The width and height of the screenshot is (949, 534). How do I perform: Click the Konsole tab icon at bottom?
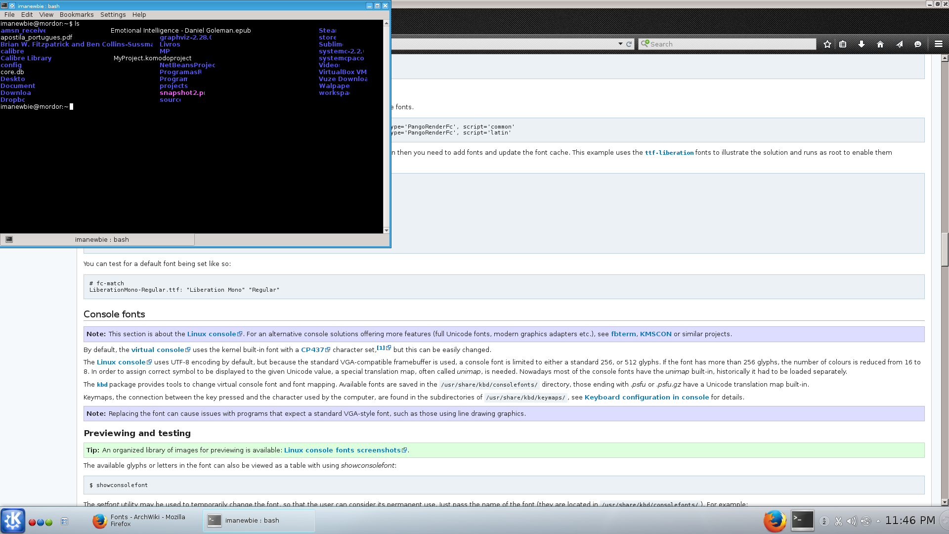click(x=9, y=239)
